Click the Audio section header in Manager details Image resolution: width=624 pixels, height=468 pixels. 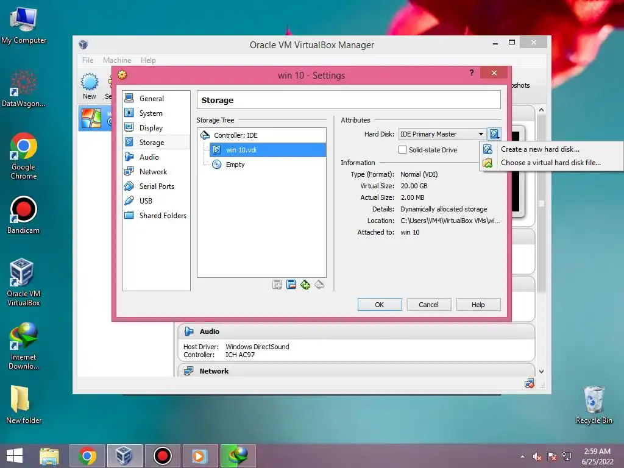210,331
